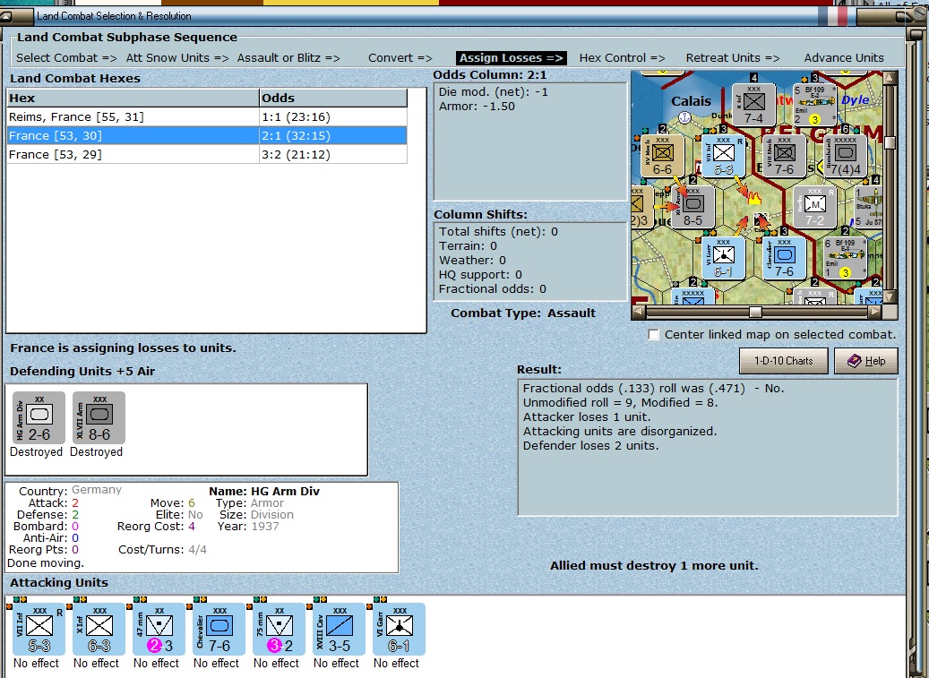Click the Fractional odds: 0 shift line
Image resolution: width=929 pixels, height=678 pixels.
(x=493, y=289)
